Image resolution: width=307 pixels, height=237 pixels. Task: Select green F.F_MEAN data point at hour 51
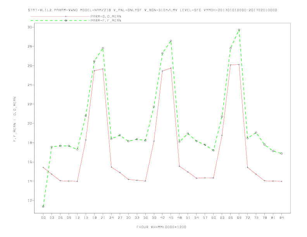188,134
